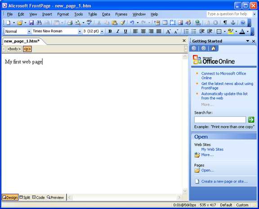259x209 pixels.
Task: Click the FrontPage Help question icon
Action: [x=243, y=22]
